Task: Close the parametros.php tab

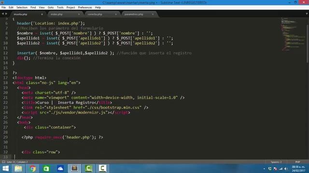Action: pos(153,14)
